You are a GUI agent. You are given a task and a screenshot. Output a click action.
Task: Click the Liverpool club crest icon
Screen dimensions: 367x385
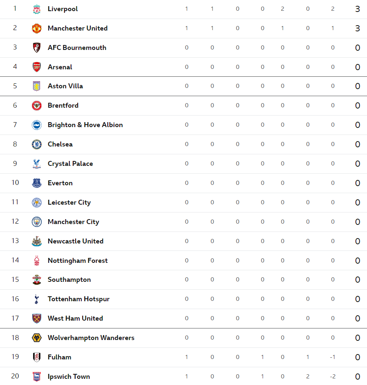tap(37, 9)
